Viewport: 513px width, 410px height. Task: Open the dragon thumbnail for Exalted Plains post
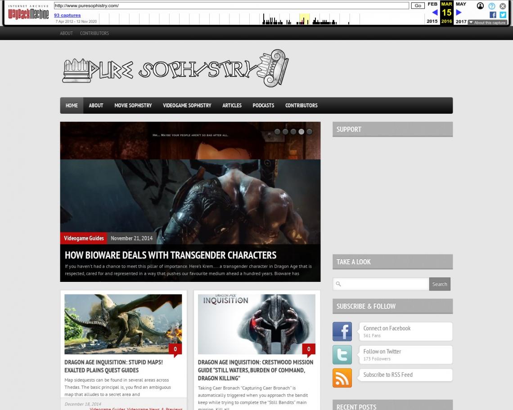[x=123, y=324]
